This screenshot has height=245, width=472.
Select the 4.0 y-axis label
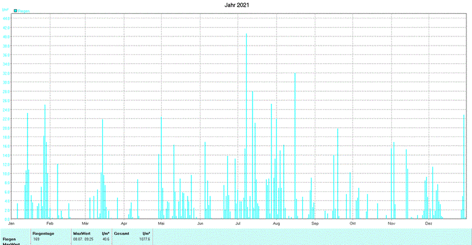point(7,201)
